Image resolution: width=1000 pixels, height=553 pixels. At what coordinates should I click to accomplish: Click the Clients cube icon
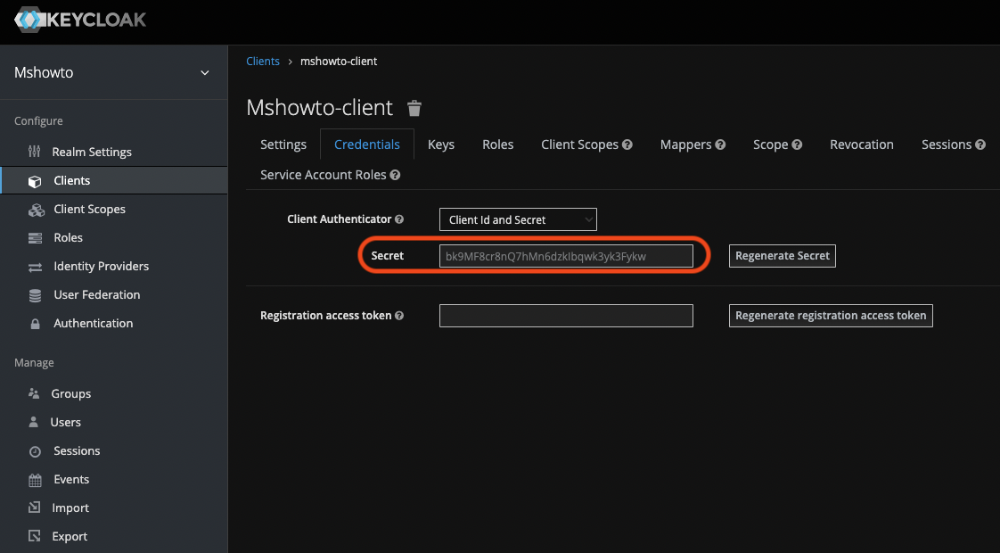pyautogui.click(x=35, y=181)
